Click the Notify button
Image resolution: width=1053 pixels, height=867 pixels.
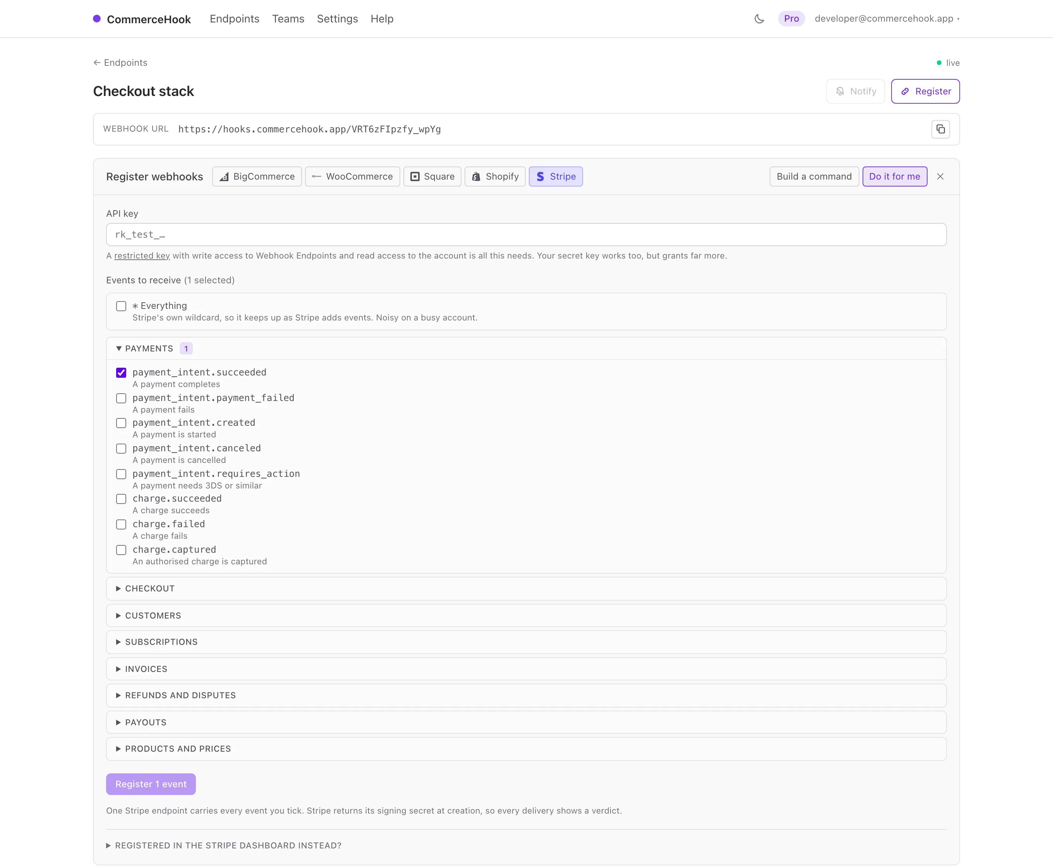(855, 91)
